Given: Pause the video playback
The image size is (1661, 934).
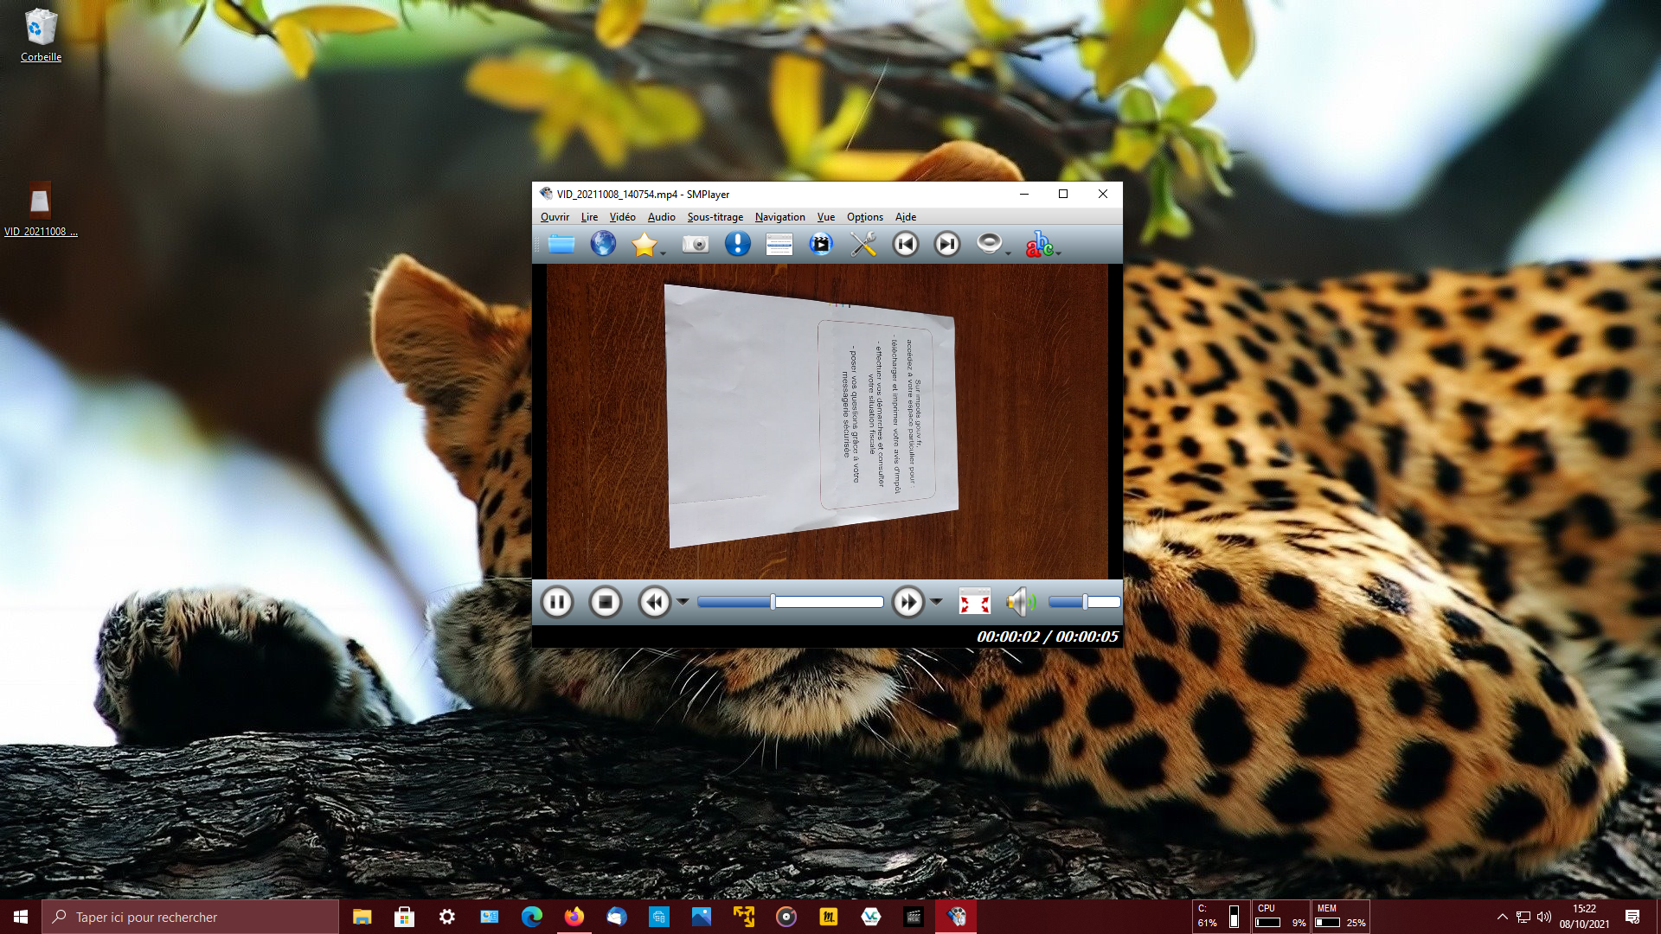Looking at the screenshot, I should [x=557, y=602].
